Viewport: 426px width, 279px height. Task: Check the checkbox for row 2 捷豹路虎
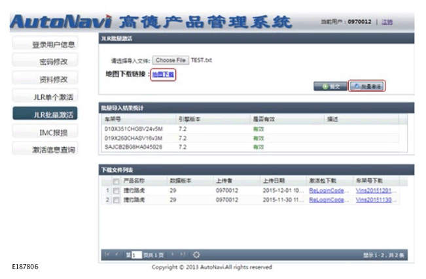click(116, 200)
